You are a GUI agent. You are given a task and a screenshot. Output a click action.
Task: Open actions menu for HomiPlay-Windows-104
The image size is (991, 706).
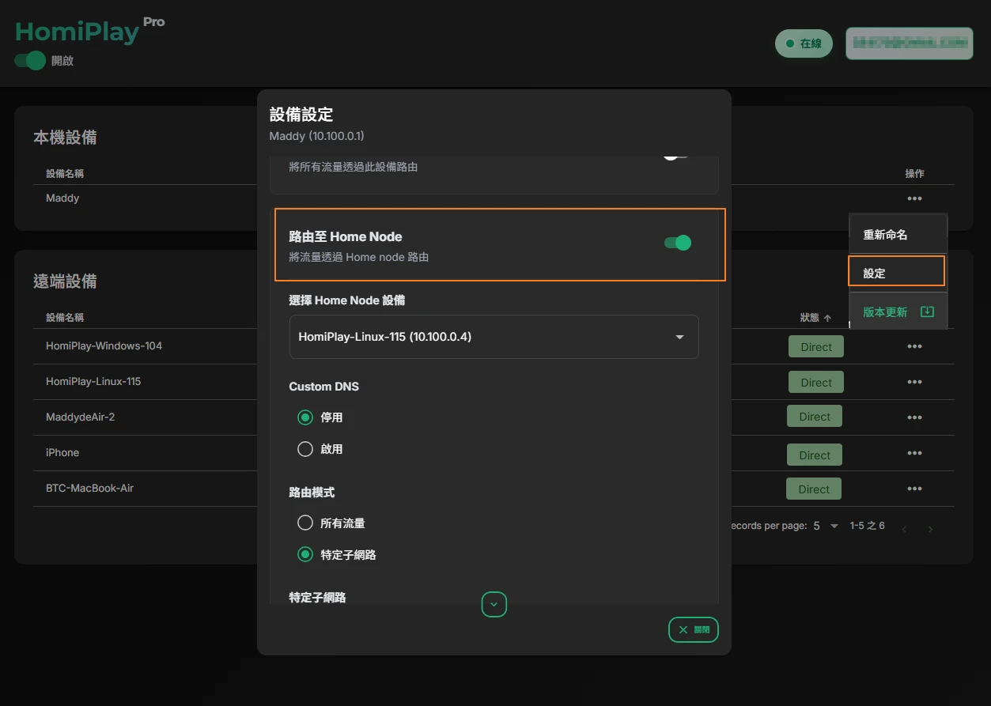point(915,346)
